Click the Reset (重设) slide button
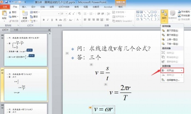 [x=34, y=17]
